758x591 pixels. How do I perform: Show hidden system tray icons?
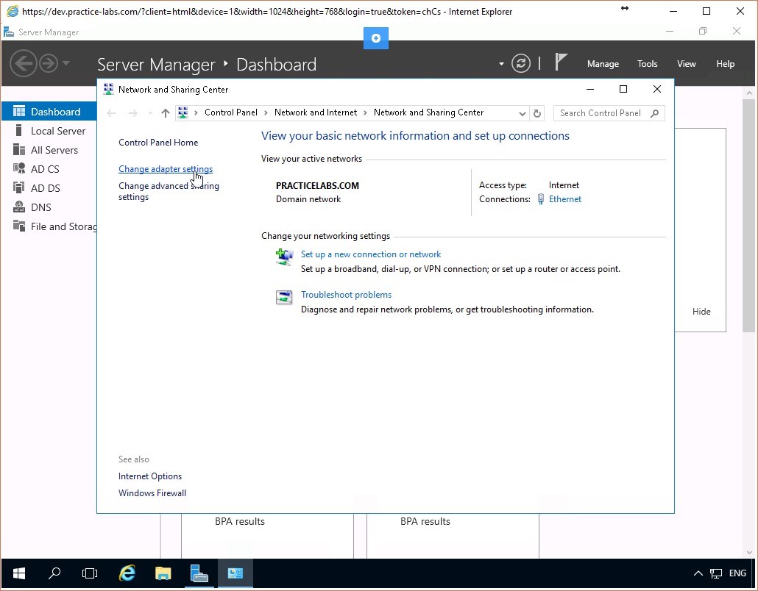pyautogui.click(x=698, y=573)
